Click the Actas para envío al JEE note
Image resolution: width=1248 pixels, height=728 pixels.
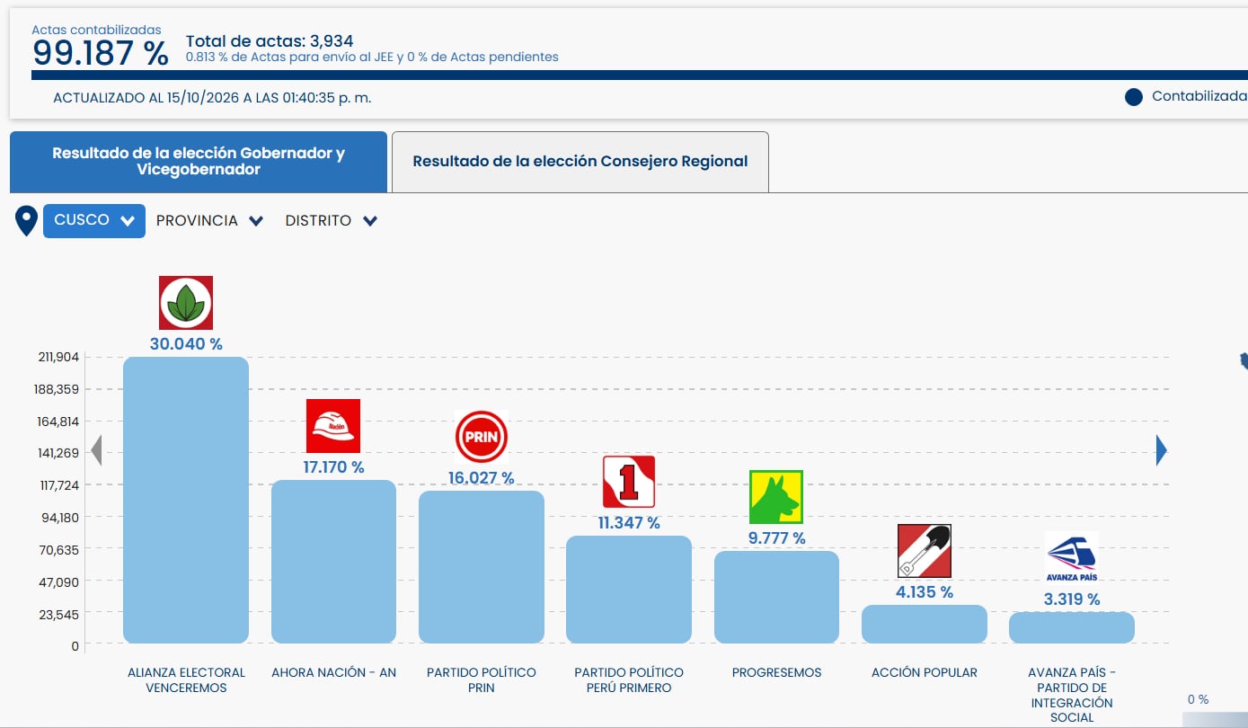(x=372, y=57)
